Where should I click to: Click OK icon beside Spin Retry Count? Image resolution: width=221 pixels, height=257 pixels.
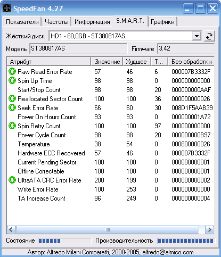coord(12,126)
